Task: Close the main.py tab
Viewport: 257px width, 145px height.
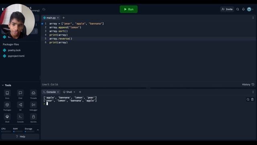Action: tap(58, 18)
